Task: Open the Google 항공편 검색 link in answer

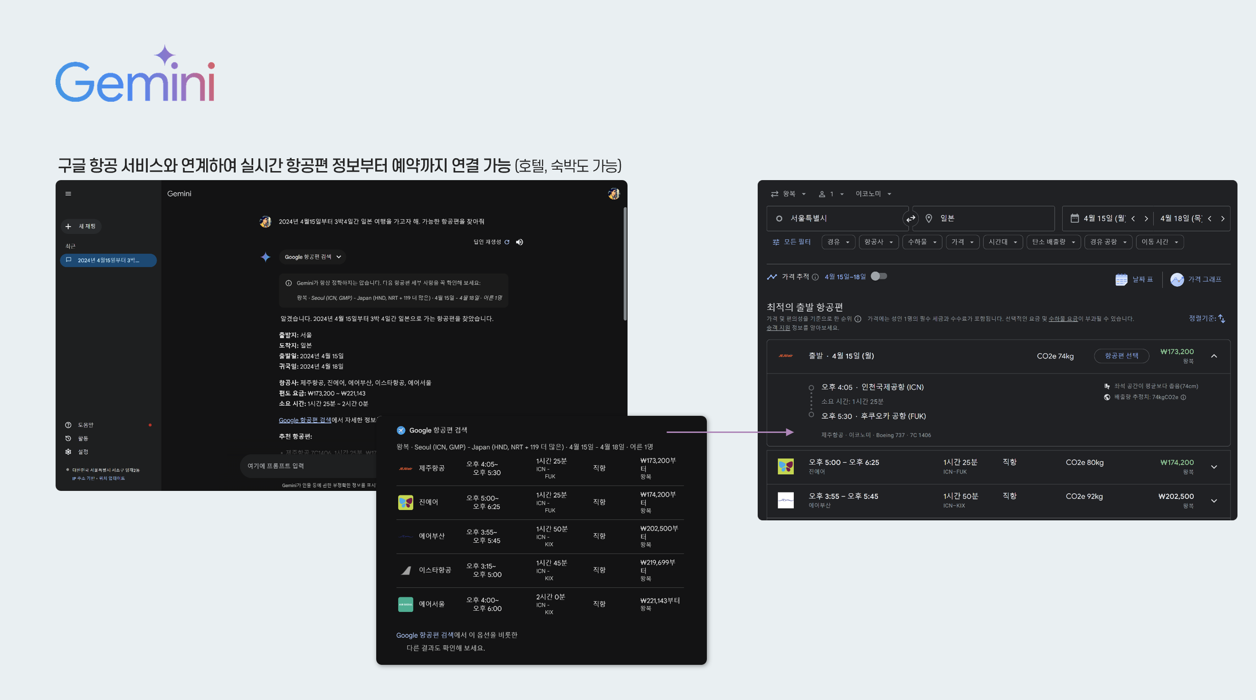Action: coord(304,420)
